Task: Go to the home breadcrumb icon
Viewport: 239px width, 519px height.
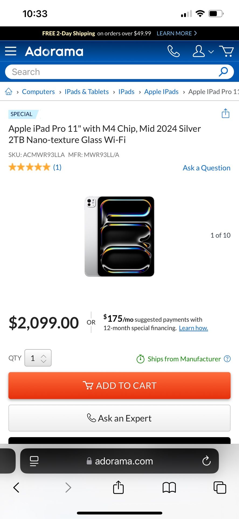Action: pyautogui.click(x=9, y=92)
